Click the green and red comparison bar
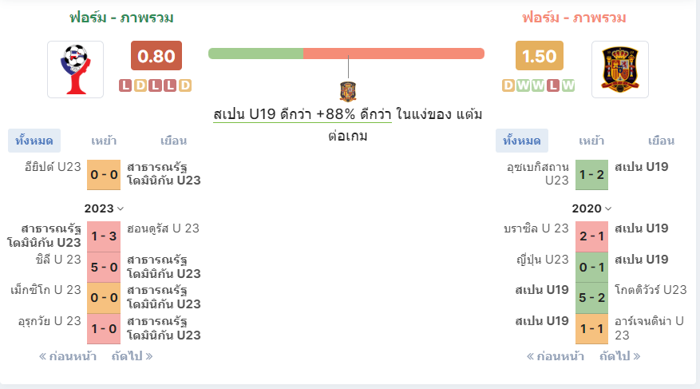The image size is (700, 389). 346,54
